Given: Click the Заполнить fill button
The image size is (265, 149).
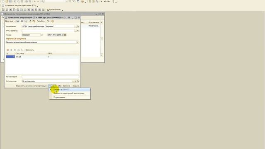Looking at the screenshot, I should coord(29,50).
